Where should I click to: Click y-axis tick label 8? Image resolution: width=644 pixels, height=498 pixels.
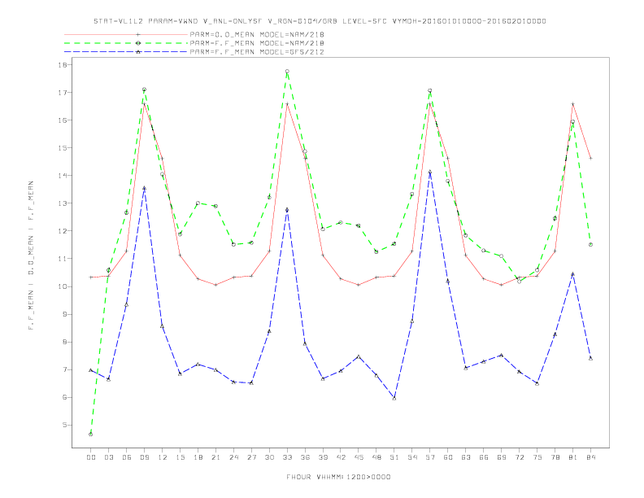[x=67, y=343]
